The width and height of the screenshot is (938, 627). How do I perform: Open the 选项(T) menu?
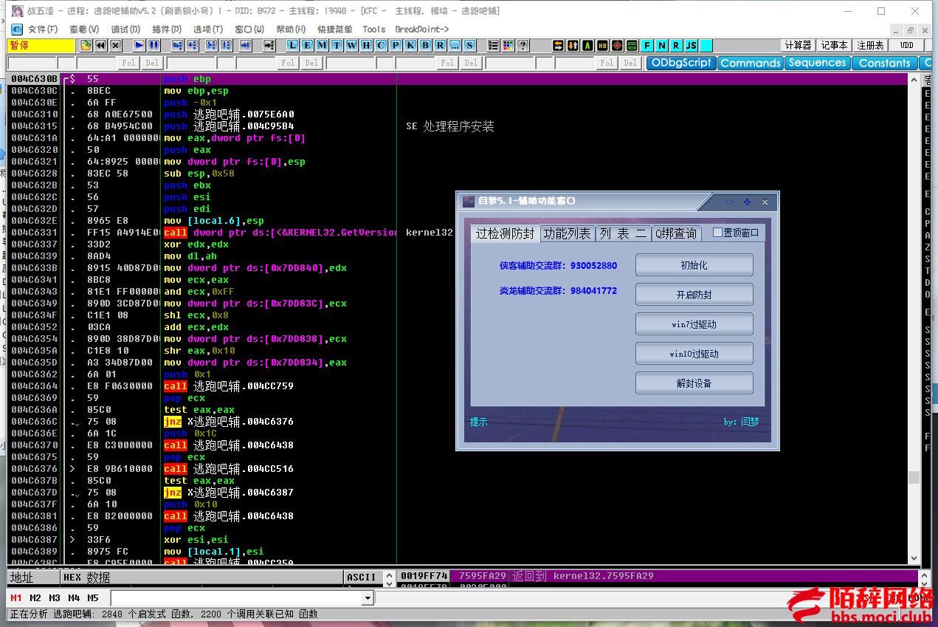(x=208, y=29)
